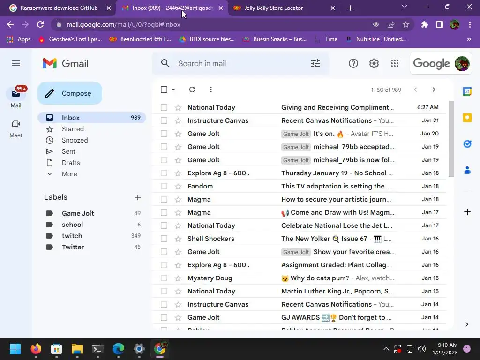Create new label plus icon
This screenshot has height=360, width=480.
tap(138, 197)
